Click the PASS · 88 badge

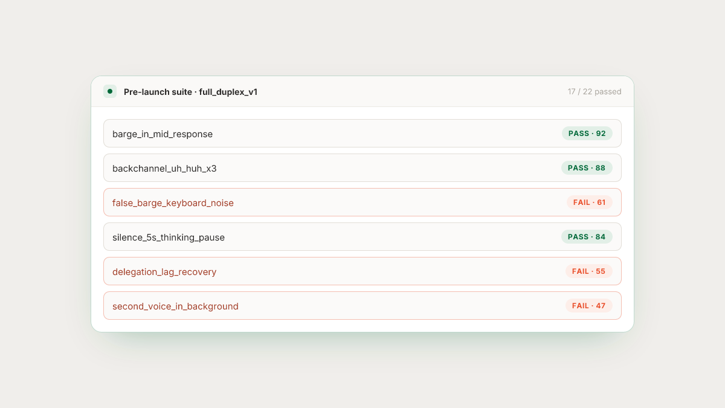click(587, 168)
